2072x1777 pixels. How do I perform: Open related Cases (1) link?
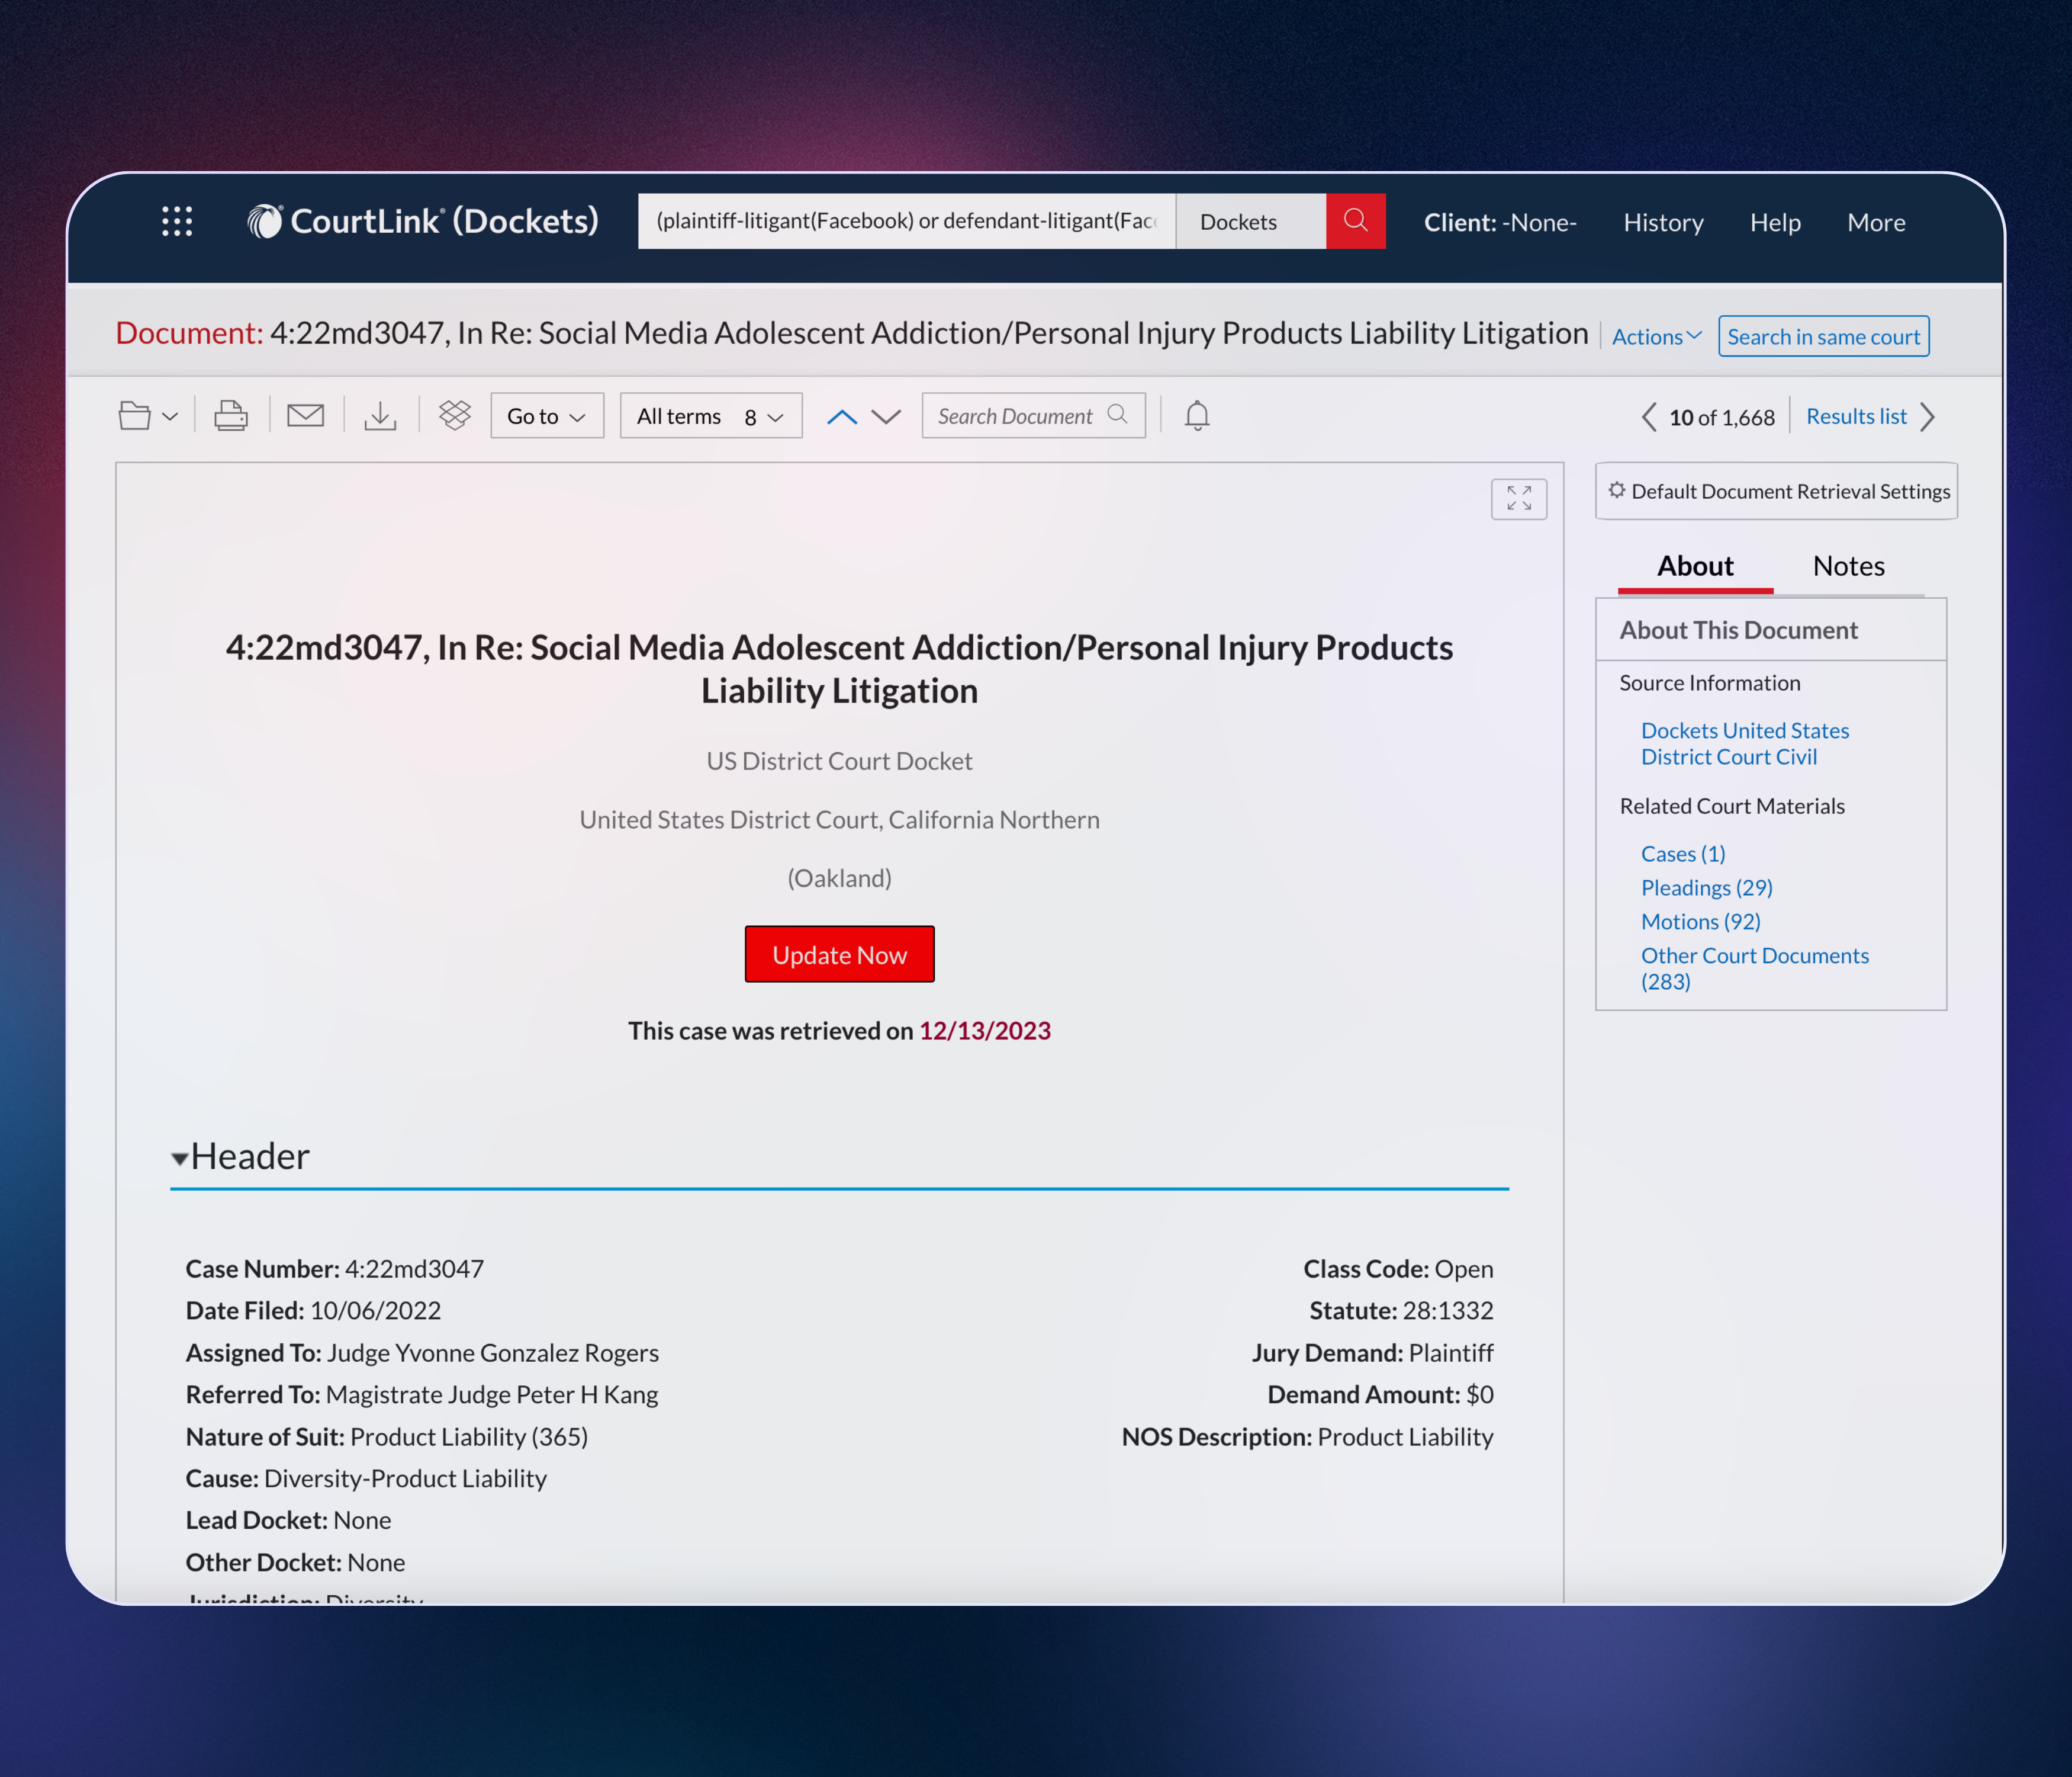tap(1683, 854)
